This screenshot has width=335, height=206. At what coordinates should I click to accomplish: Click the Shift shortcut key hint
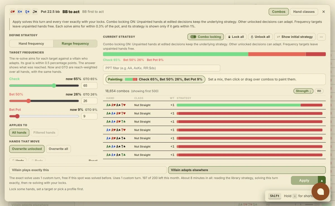275,196
